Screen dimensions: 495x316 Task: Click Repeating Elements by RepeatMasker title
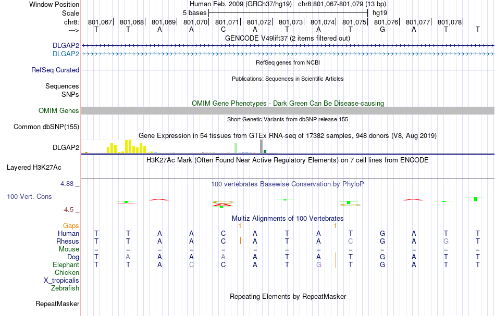point(288,296)
